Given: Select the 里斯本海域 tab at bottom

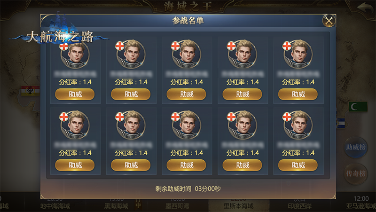Looking at the screenshot, I should (x=239, y=205).
